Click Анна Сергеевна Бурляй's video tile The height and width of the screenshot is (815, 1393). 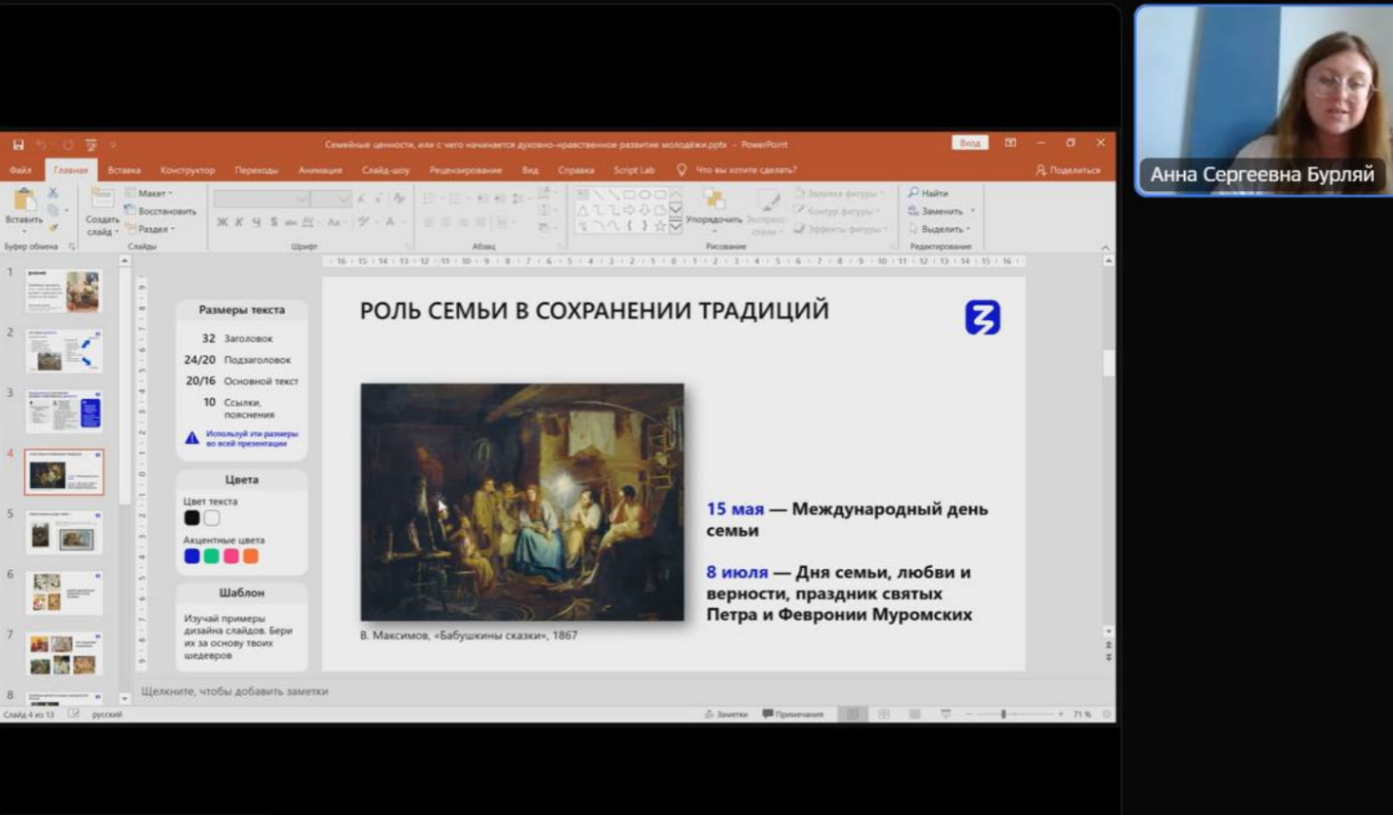tap(1264, 101)
